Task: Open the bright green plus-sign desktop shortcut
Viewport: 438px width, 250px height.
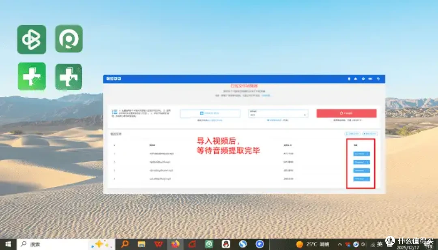Action: (x=32, y=77)
